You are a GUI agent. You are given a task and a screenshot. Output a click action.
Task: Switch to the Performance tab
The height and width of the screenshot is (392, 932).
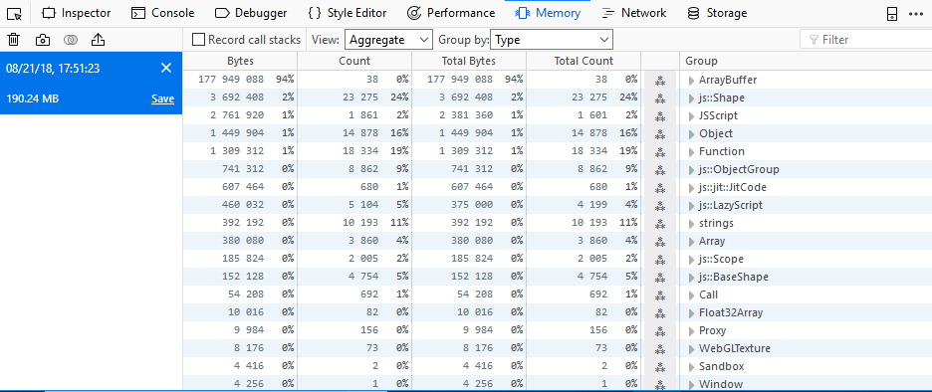452,13
